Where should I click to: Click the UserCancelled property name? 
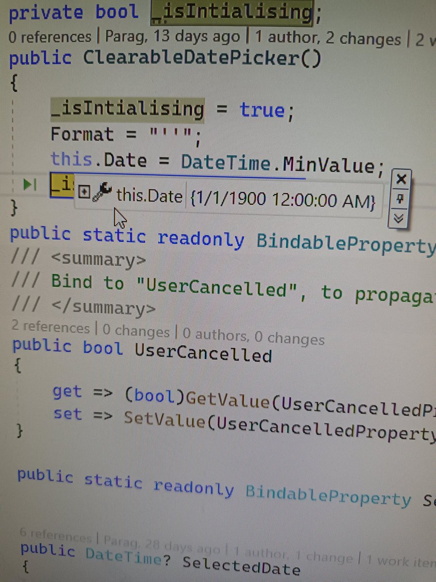click(x=203, y=353)
